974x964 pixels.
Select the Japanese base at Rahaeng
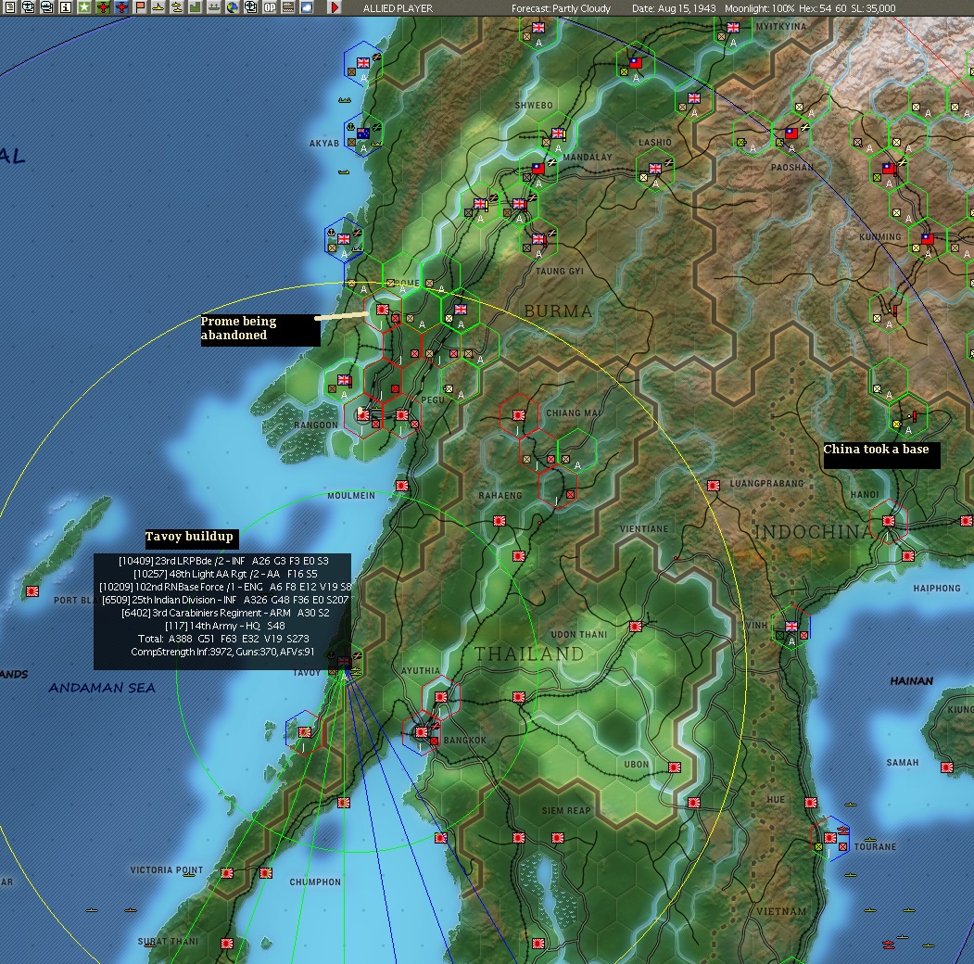click(x=500, y=521)
